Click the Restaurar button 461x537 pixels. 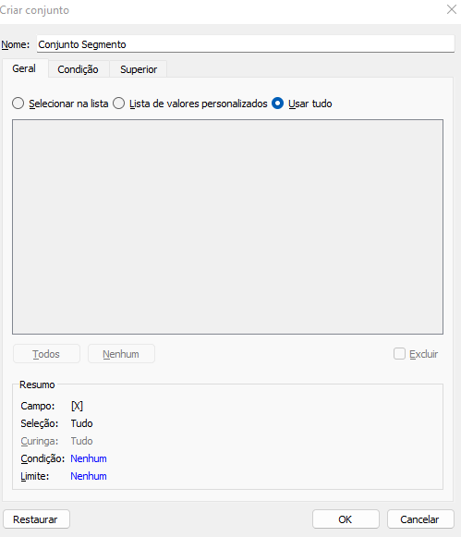[36, 519]
